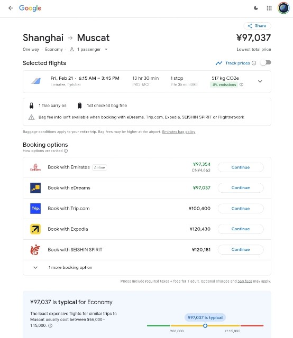Screen dimensions: 293x338
Task: Click the 'Airline' tag next to Emirates
Action: (99, 167)
